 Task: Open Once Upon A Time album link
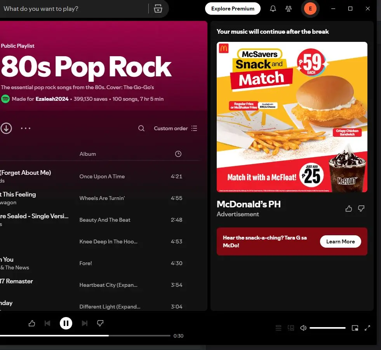point(102,176)
